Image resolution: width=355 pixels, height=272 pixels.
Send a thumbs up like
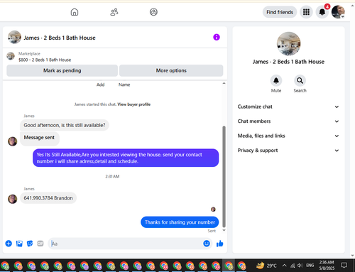click(x=219, y=244)
